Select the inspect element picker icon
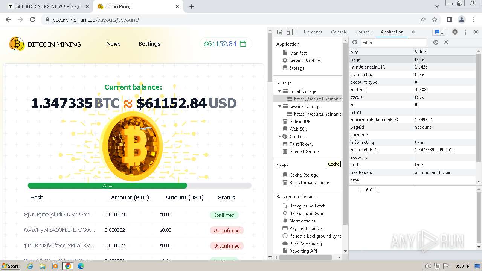Image resolution: width=482 pixels, height=271 pixels. pos(279,32)
